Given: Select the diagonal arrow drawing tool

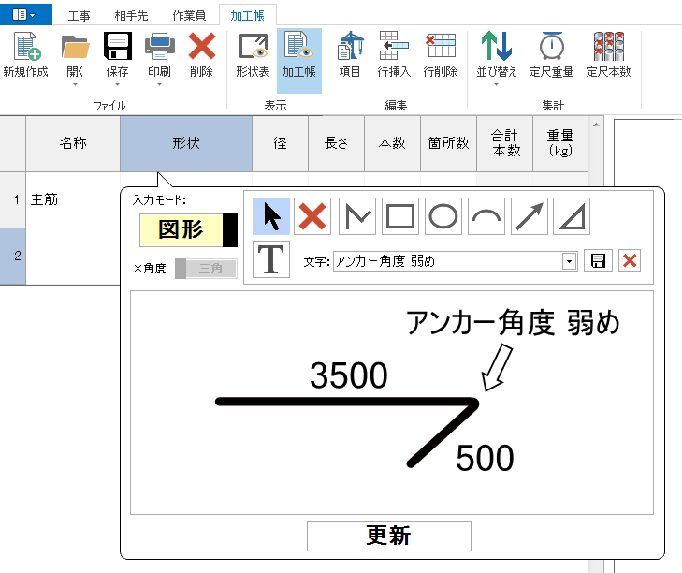Looking at the screenshot, I should [529, 216].
